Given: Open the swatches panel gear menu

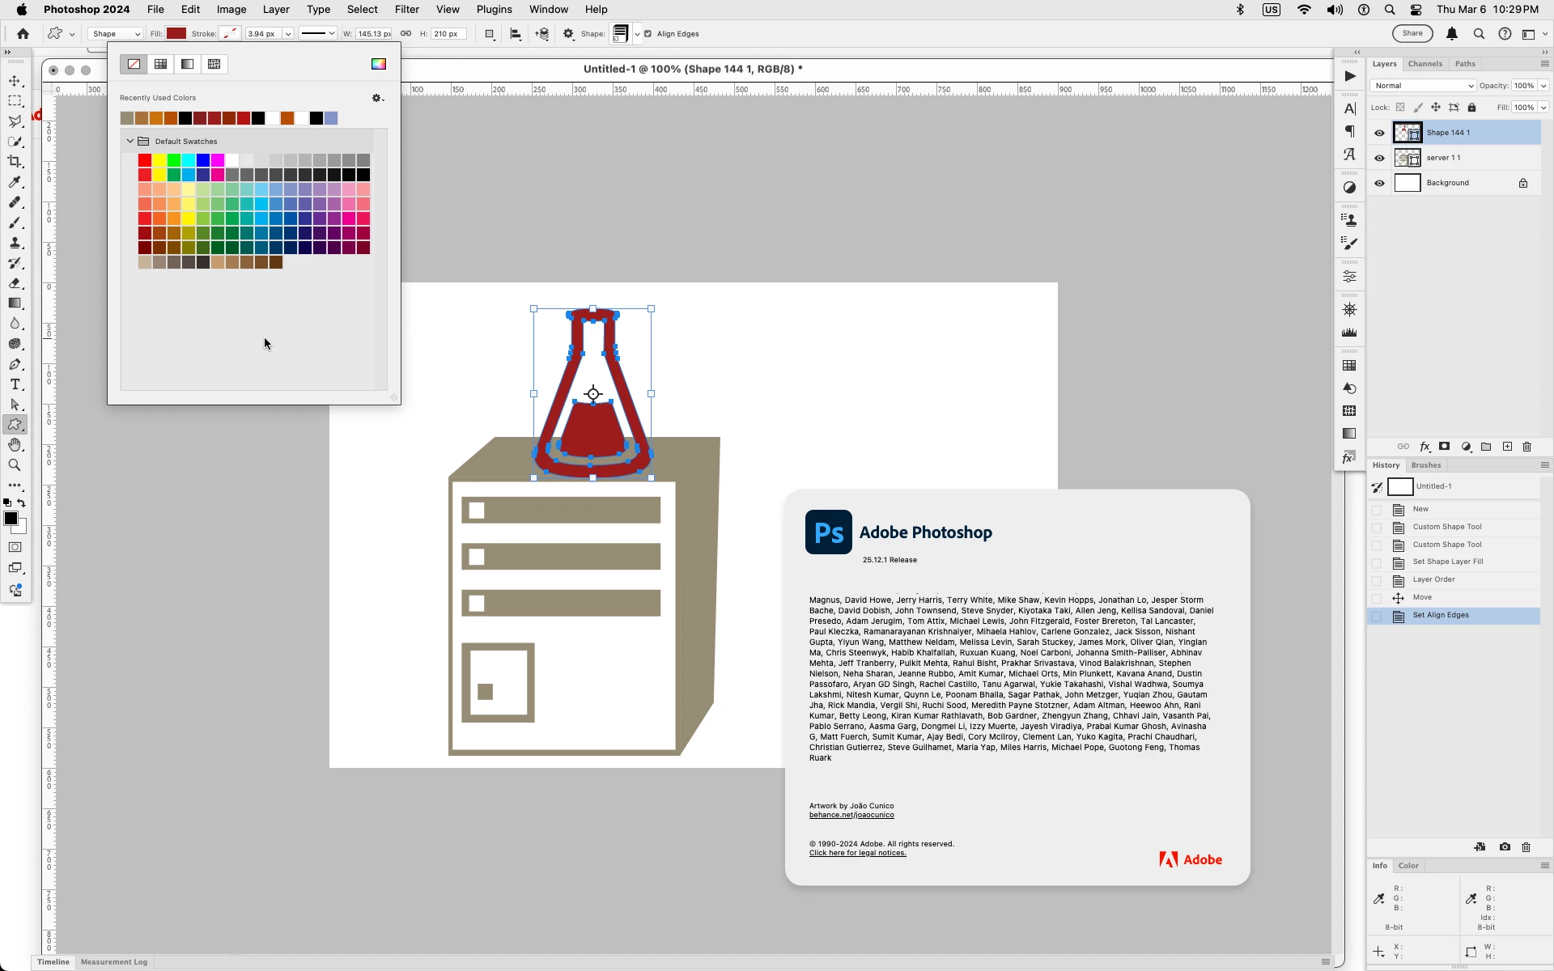Looking at the screenshot, I should click(377, 98).
